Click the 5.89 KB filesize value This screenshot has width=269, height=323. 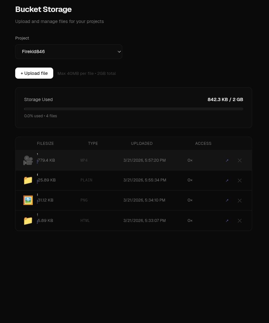coord(46,220)
